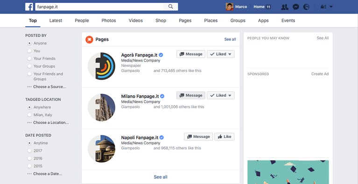358x184 pixels.
Task: Open the Agorà Fanpage.it page title
Action: pos(139,55)
